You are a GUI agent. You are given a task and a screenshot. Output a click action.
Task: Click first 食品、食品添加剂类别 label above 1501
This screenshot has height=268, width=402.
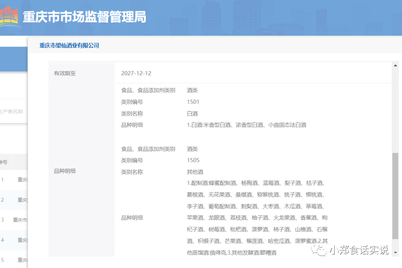(x=148, y=90)
